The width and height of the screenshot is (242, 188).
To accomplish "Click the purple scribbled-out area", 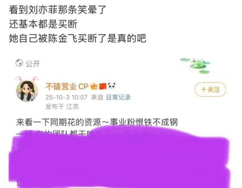I will [120, 157].
